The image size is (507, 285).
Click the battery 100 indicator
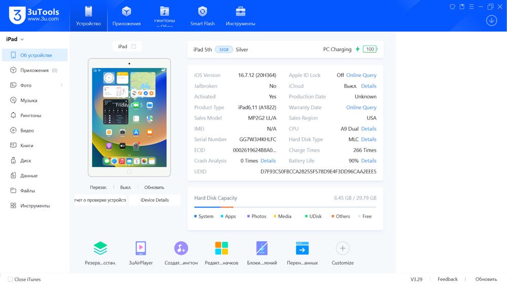[370, 49]
